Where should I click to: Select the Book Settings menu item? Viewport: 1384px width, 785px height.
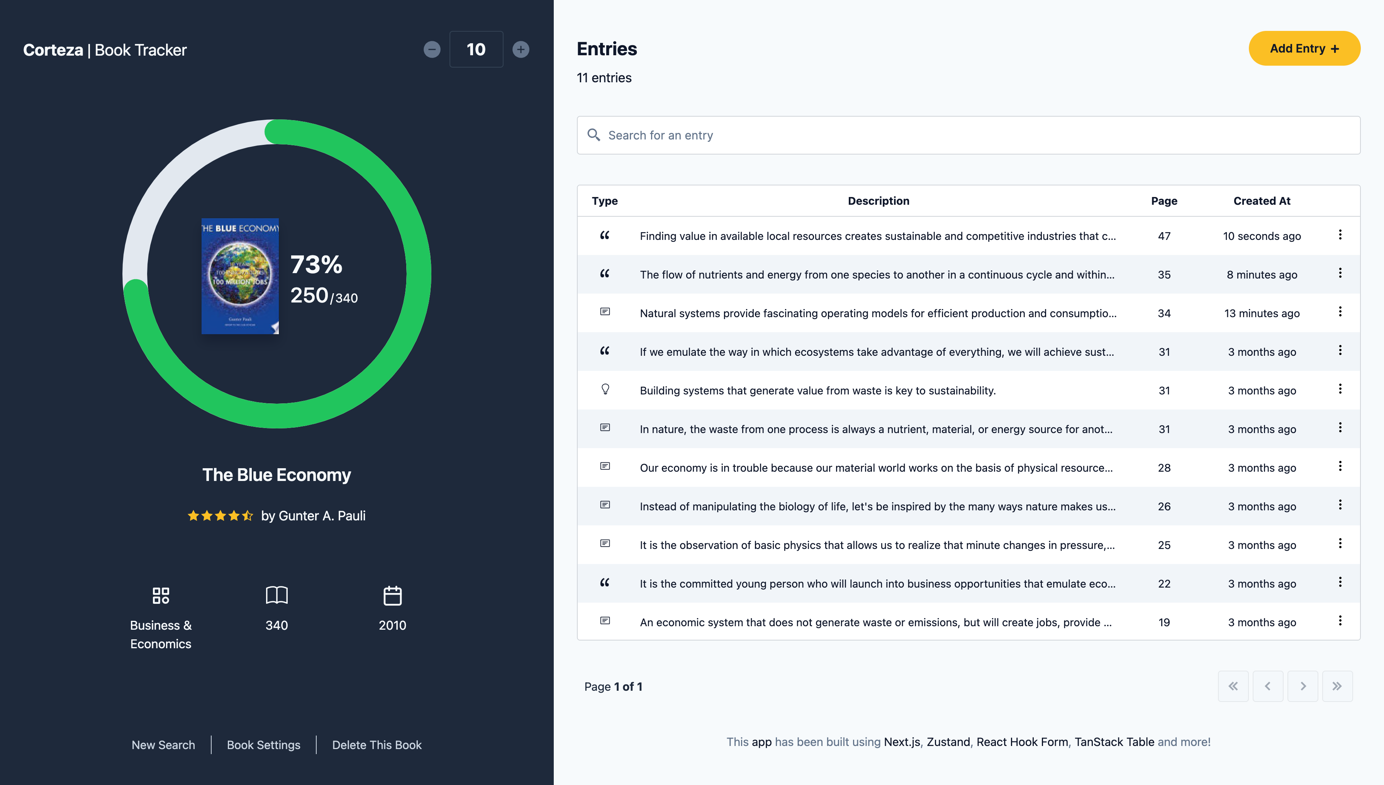(263, 744)
